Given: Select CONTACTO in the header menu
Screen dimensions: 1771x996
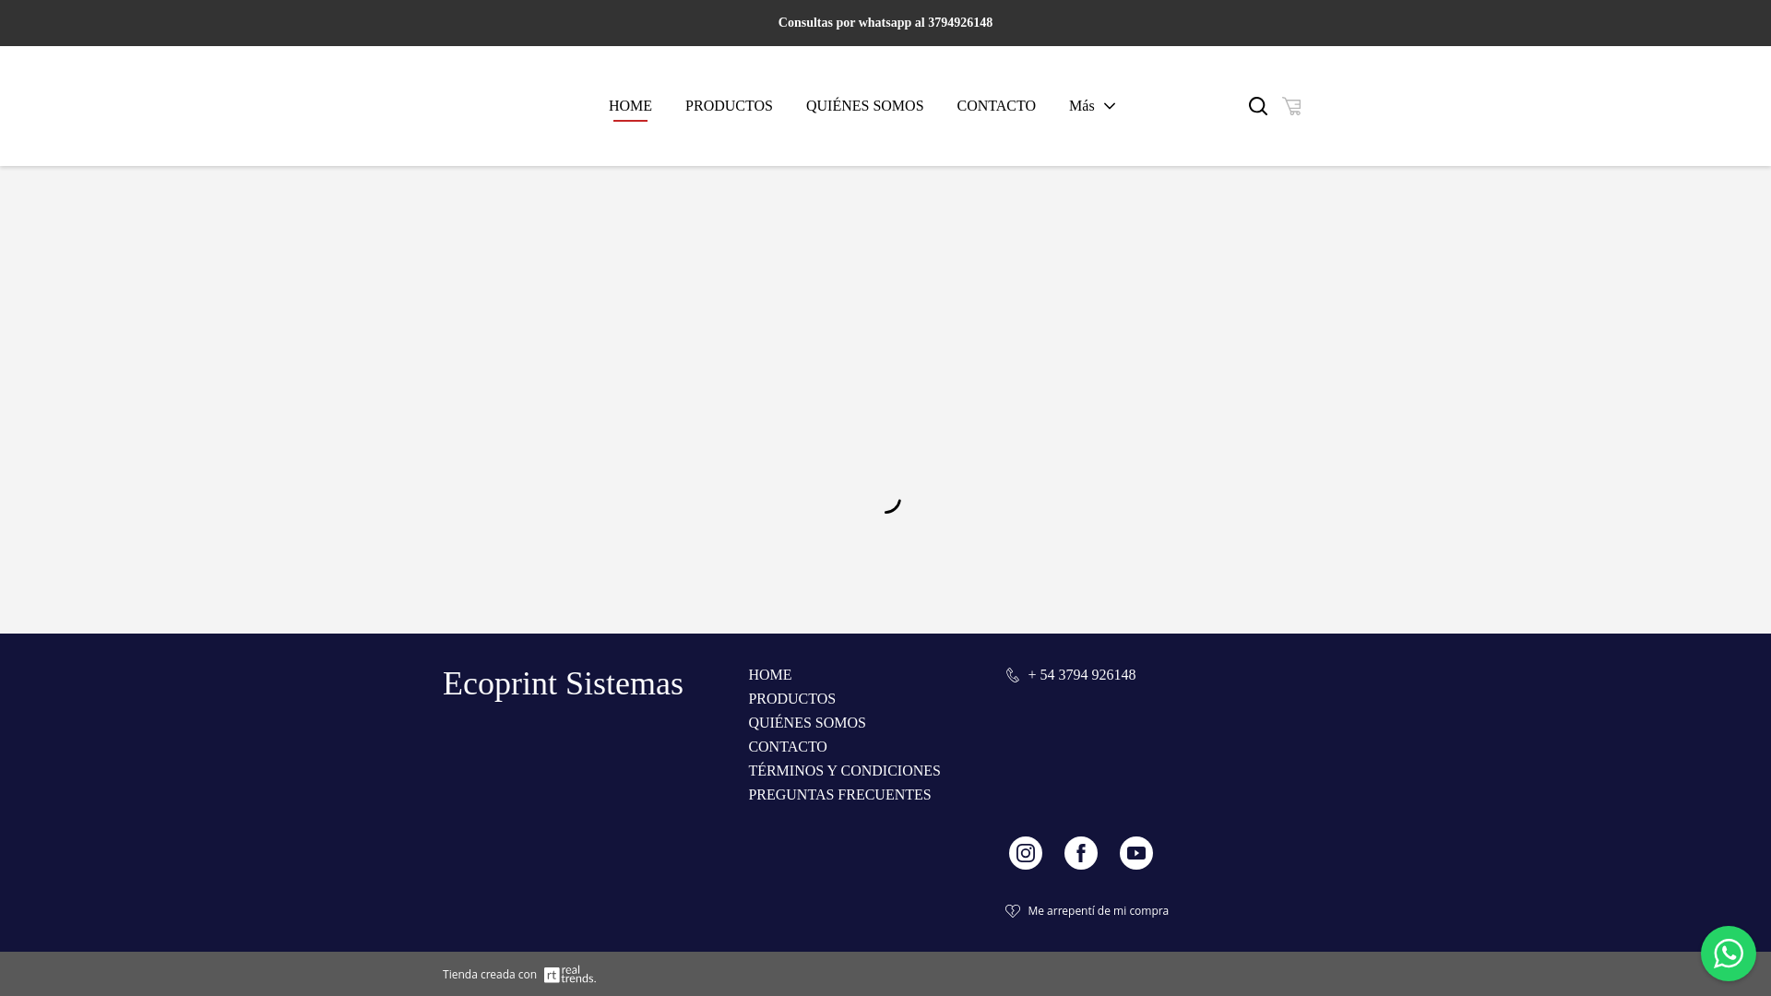Looking at the screenshot, I should [996, 106].
